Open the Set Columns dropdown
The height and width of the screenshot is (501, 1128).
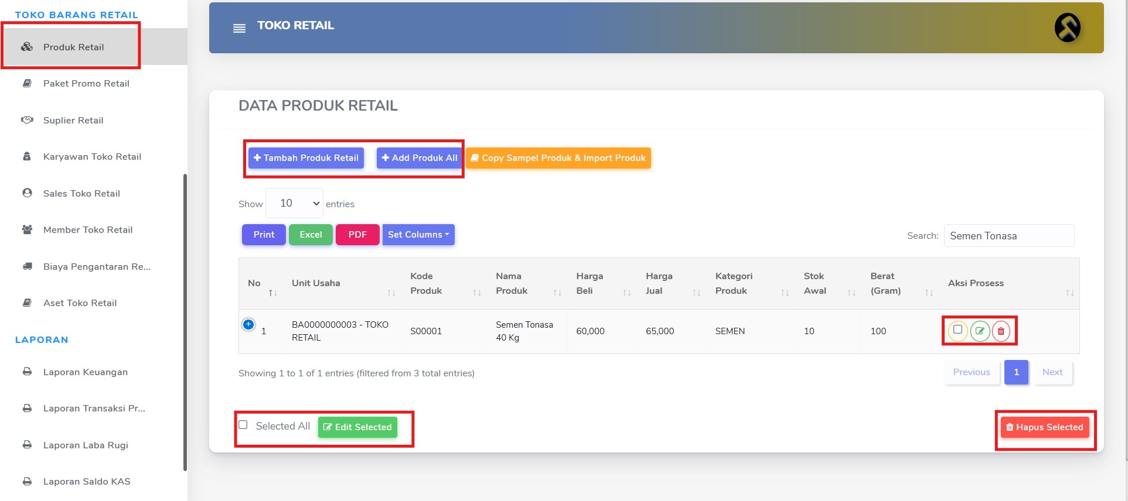pos(418,235)
